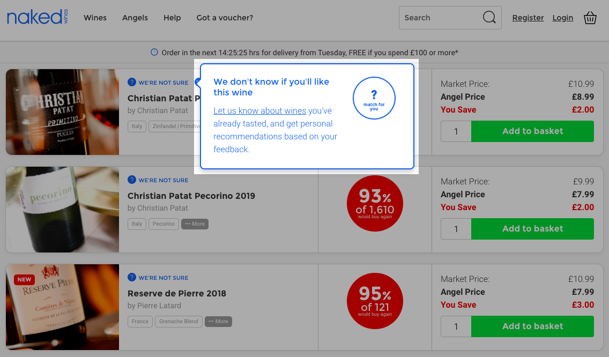Open the shopping basket icon
609x357 pixels.
590,18
